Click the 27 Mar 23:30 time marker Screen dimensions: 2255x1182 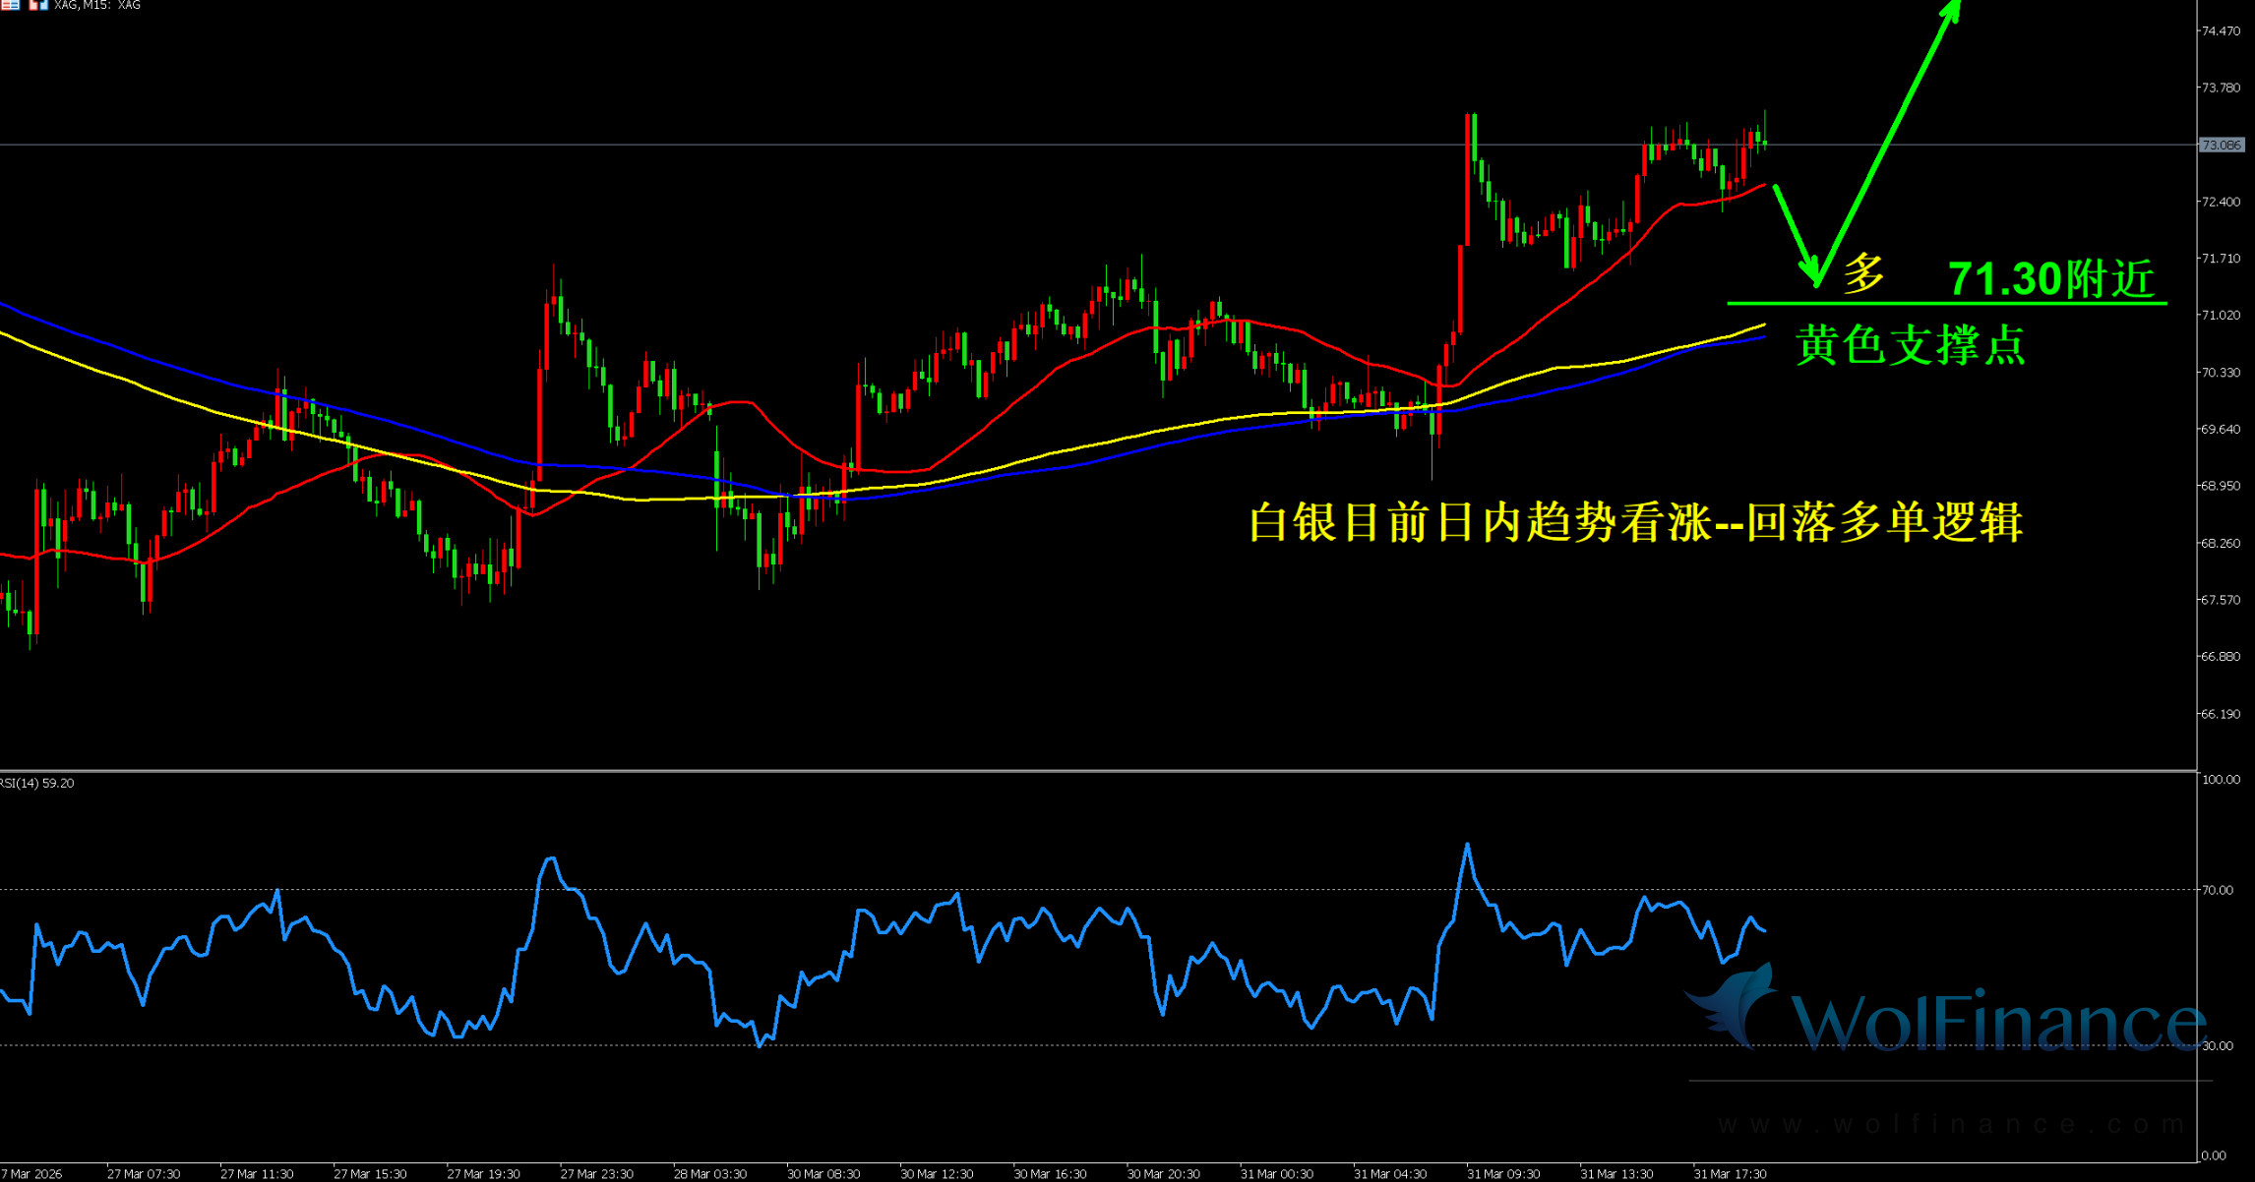tap(596, 1174)
